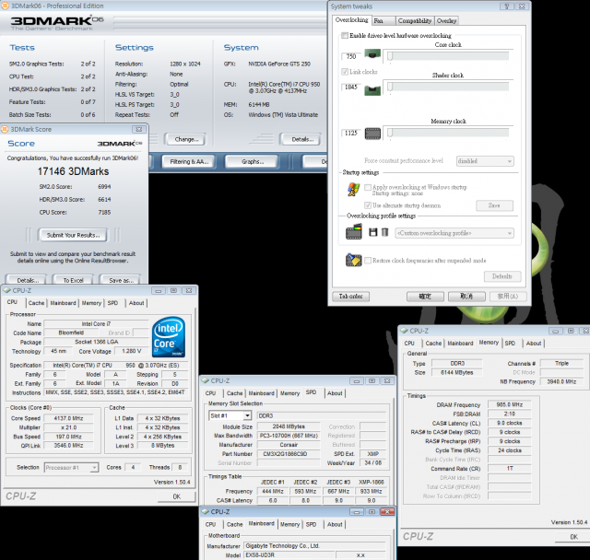Click memory clock value field 1125
Viewport: 590px width, 560px height.
click(351, 133)
